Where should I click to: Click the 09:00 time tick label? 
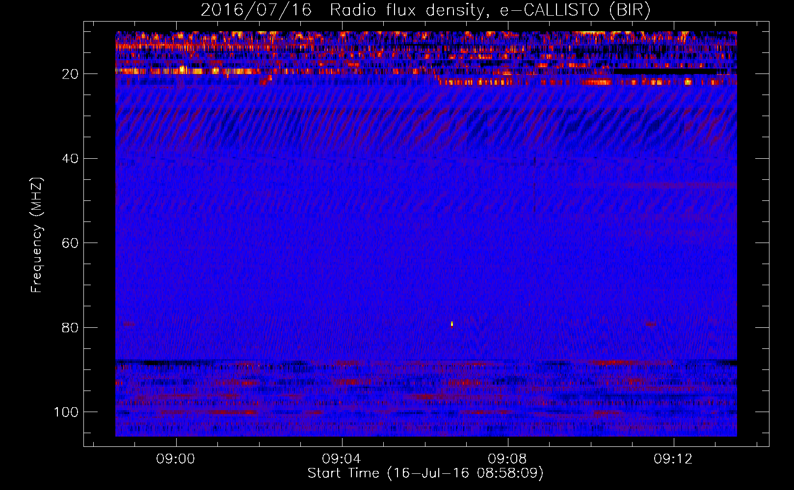click(x=176, y=459)
